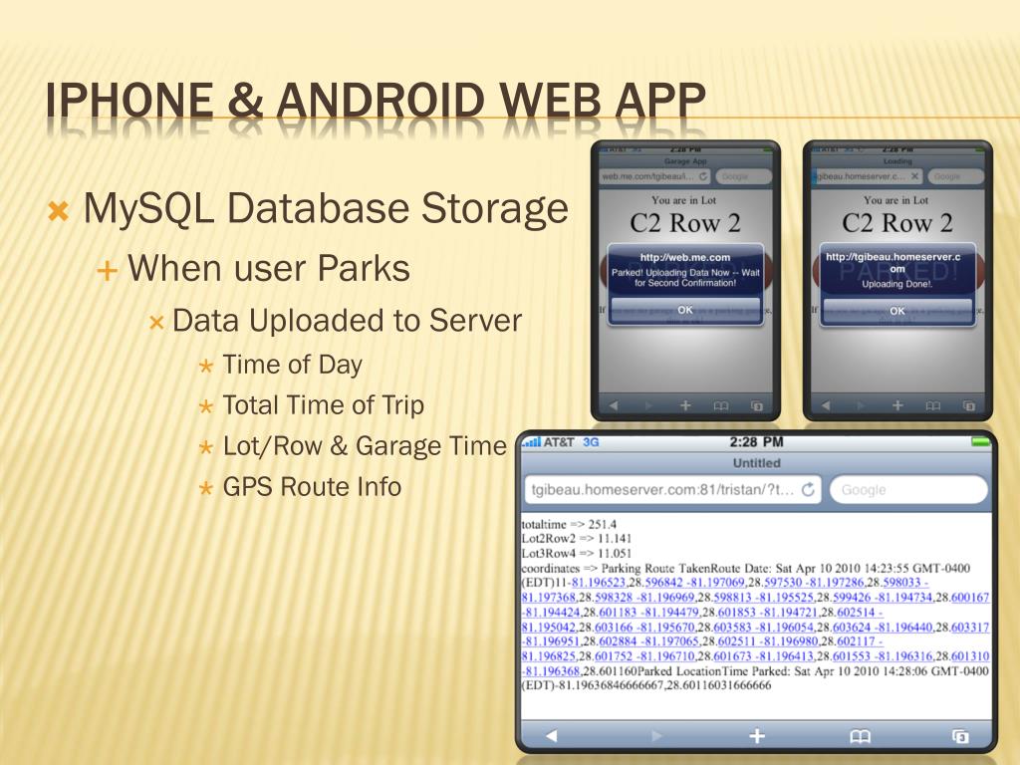Open bookmarks in the large Untitled browser toolbar
The height and width of the screenshot is (765, 1020).
[x=860, y=736]
